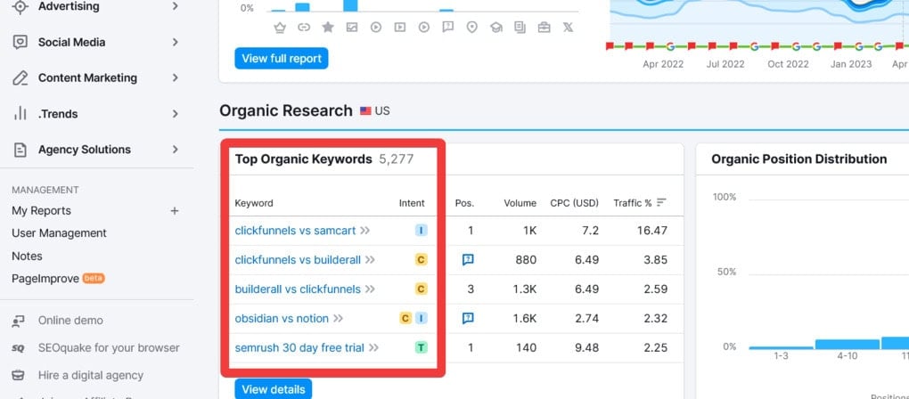Click the commercial C badge for obsidian vs notion
The image size is (909, 399).
[405, 319]
